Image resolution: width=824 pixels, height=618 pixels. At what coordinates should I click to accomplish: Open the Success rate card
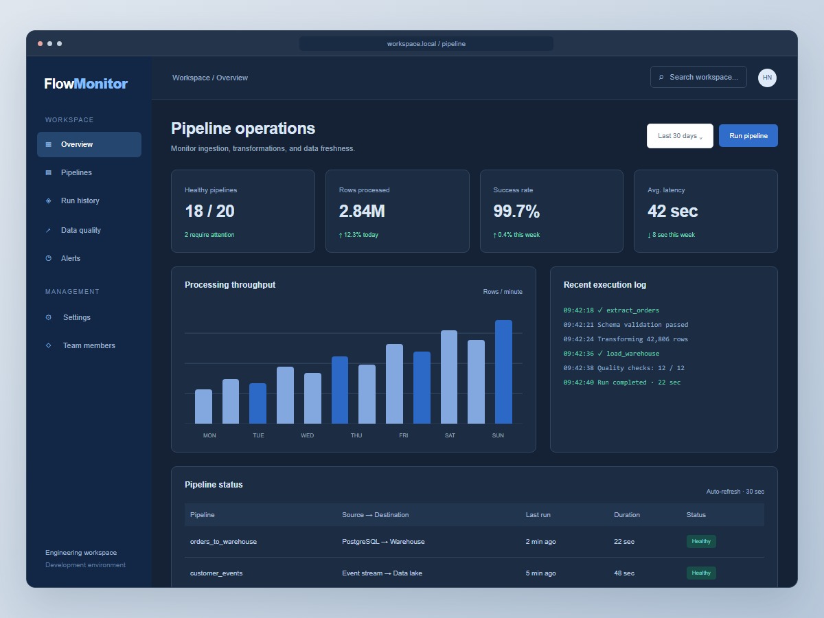[551, 211]
